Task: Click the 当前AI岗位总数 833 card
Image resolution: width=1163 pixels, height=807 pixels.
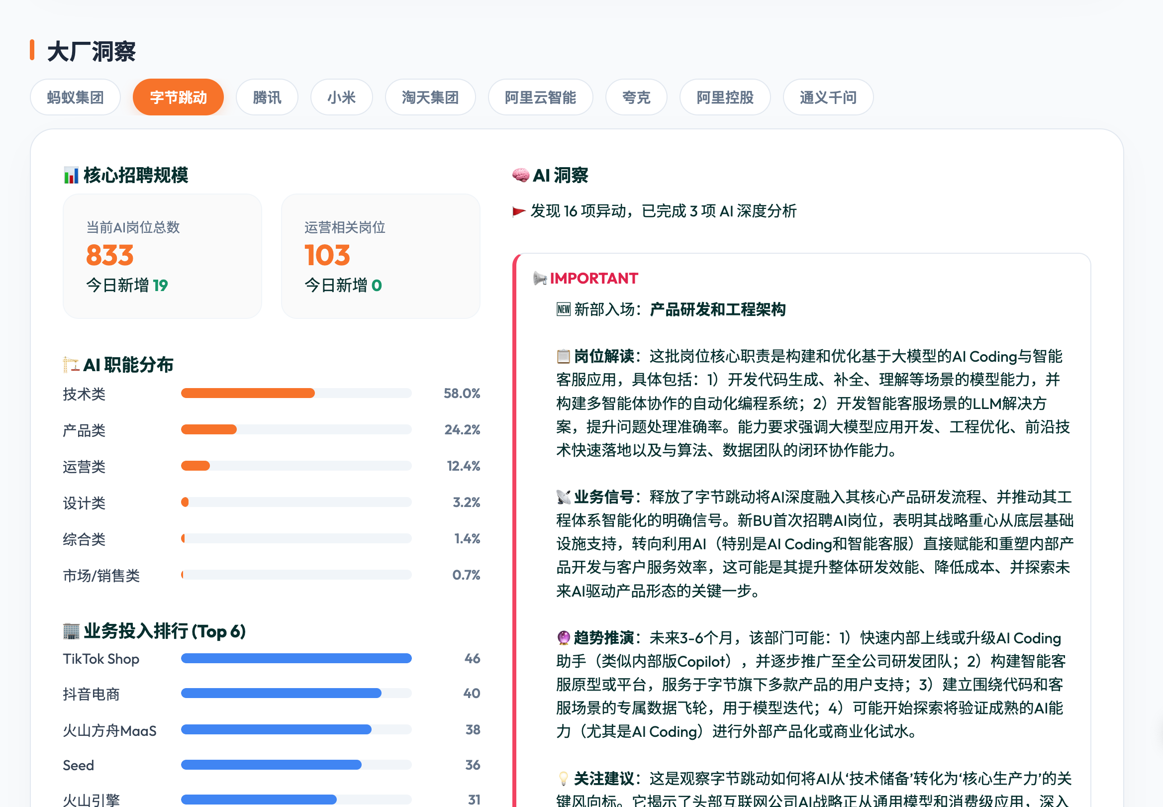Action: coord(162,256)
